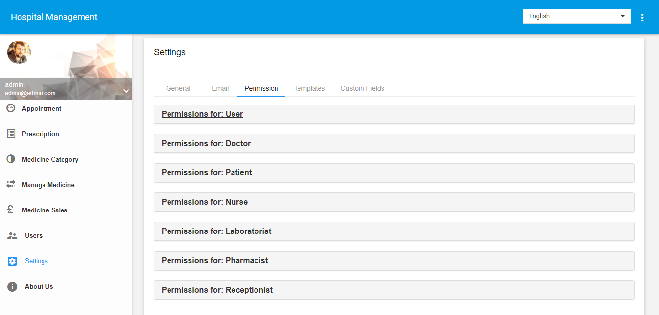
Task: Open Users via the people icon
Action: (x=11, y=235)
